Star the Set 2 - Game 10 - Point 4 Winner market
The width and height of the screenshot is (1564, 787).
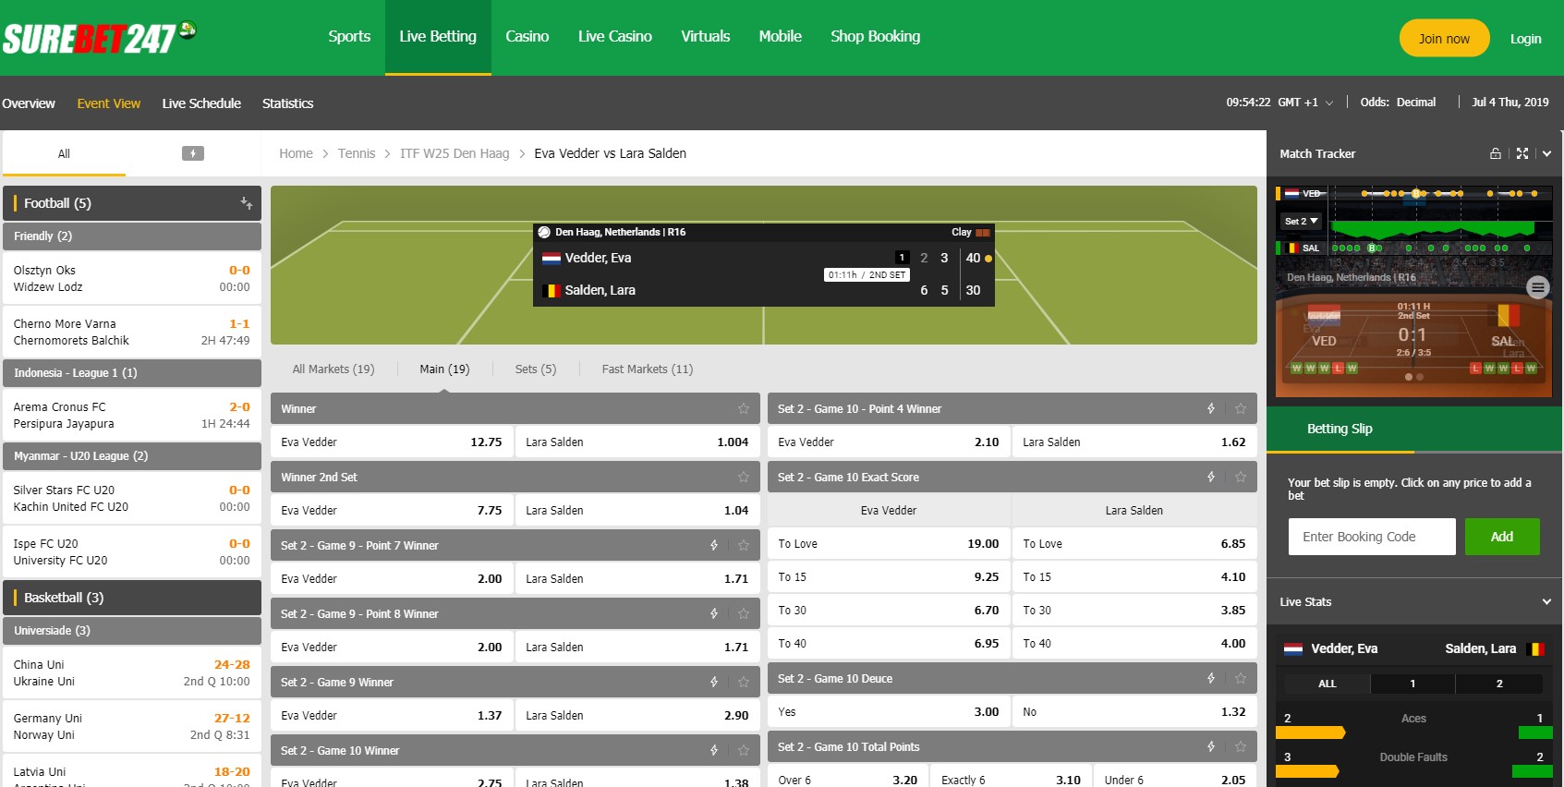point(1241,408)
